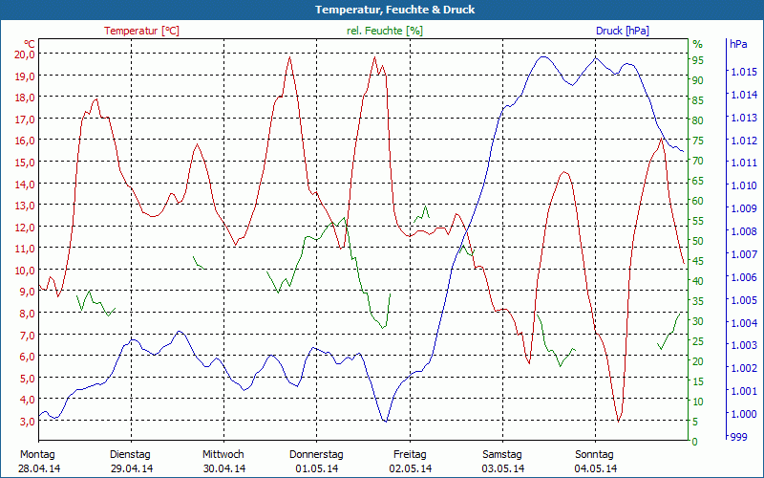Screen dimensions: 764x478
Task: Click the 20,0 value on temperature axis
Action: point(25,54)
